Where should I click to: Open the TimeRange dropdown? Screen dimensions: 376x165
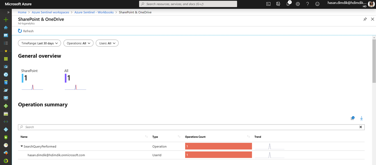tap(40, 43)
